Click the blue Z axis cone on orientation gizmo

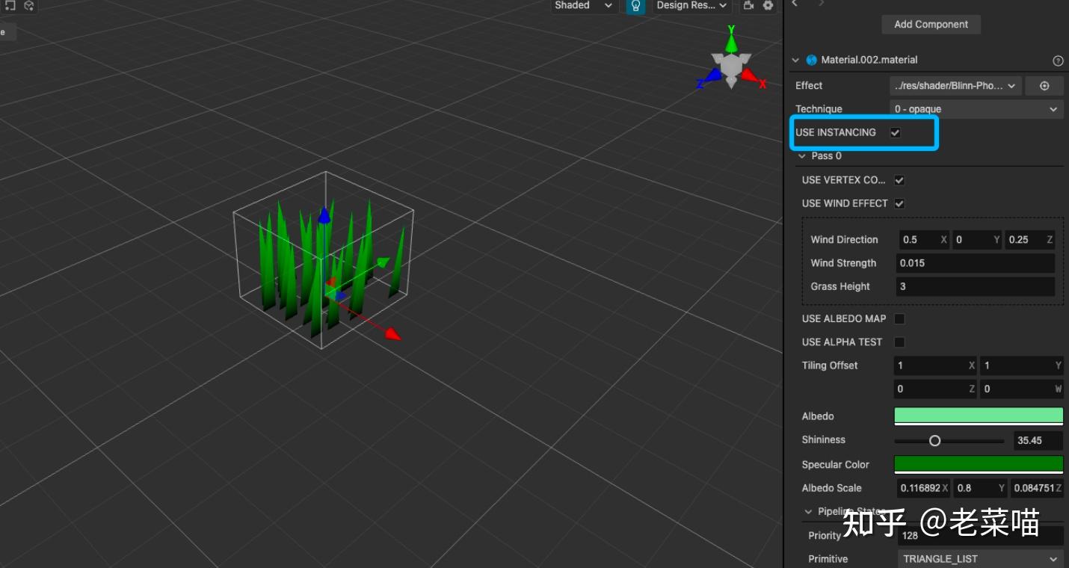tap(713, 75)
